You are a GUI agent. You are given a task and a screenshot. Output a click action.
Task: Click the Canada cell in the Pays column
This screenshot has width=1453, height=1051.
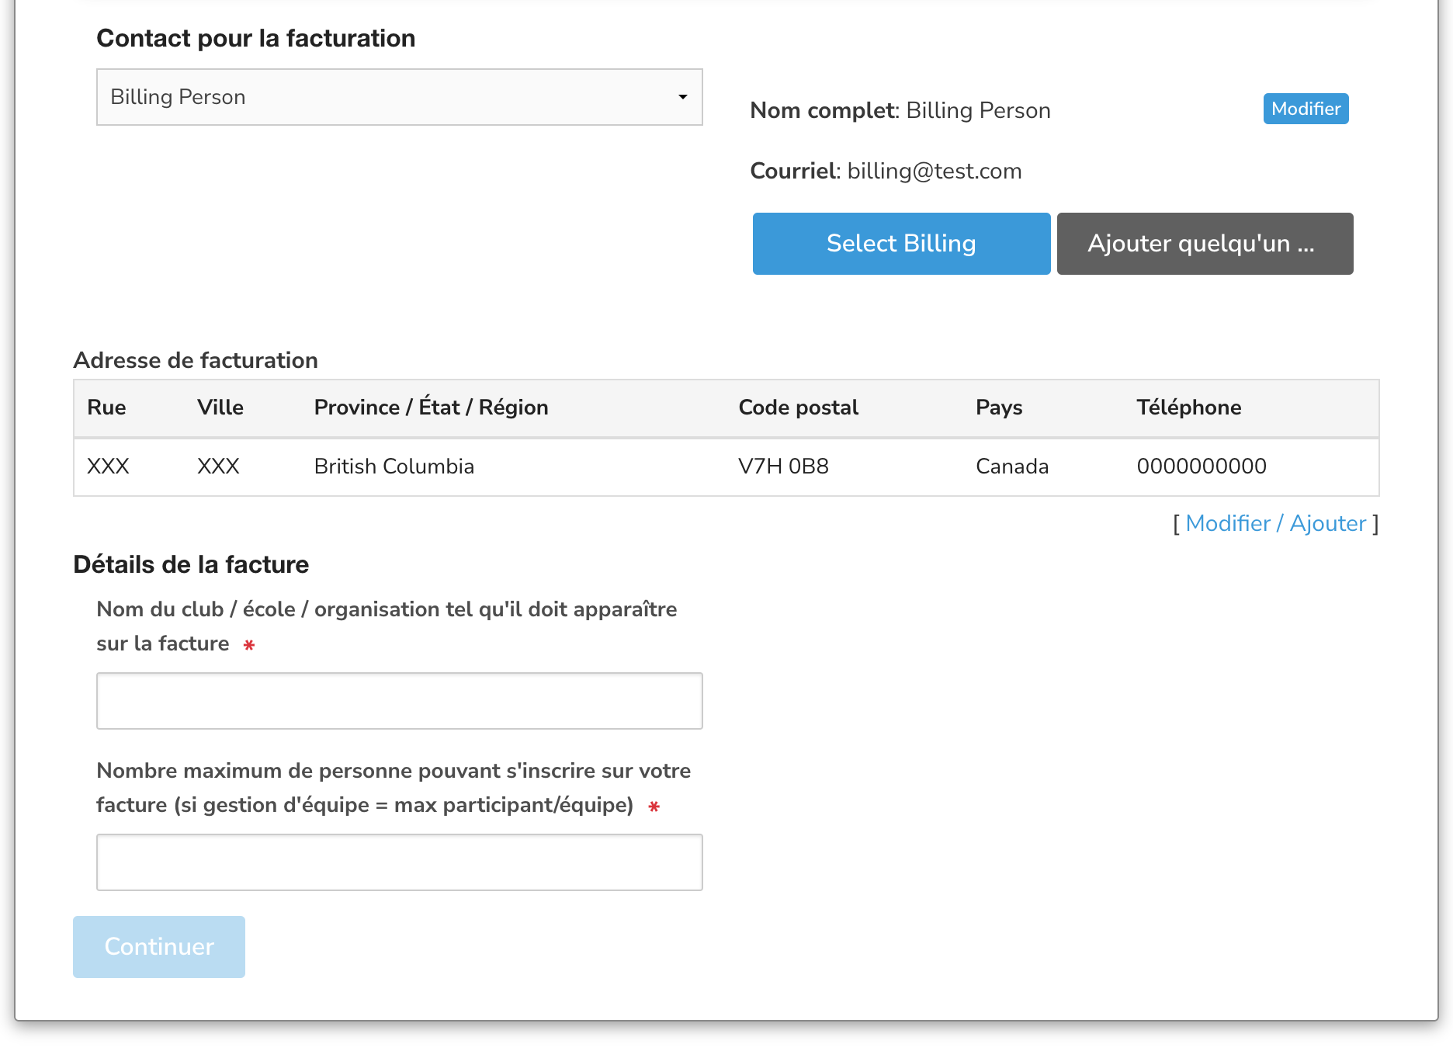click(1011, 467)
